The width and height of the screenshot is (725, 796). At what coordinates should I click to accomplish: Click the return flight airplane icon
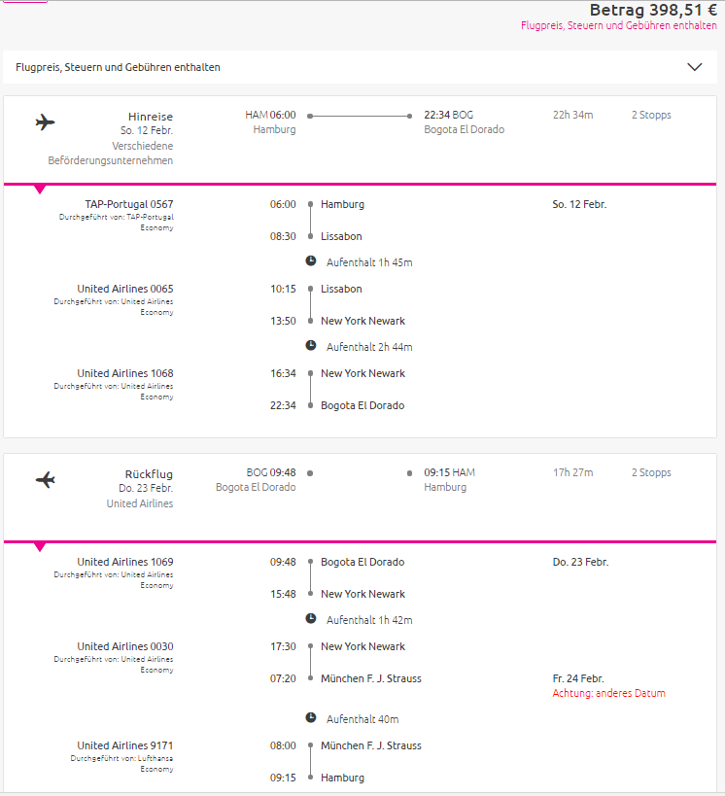coord(45,480)
